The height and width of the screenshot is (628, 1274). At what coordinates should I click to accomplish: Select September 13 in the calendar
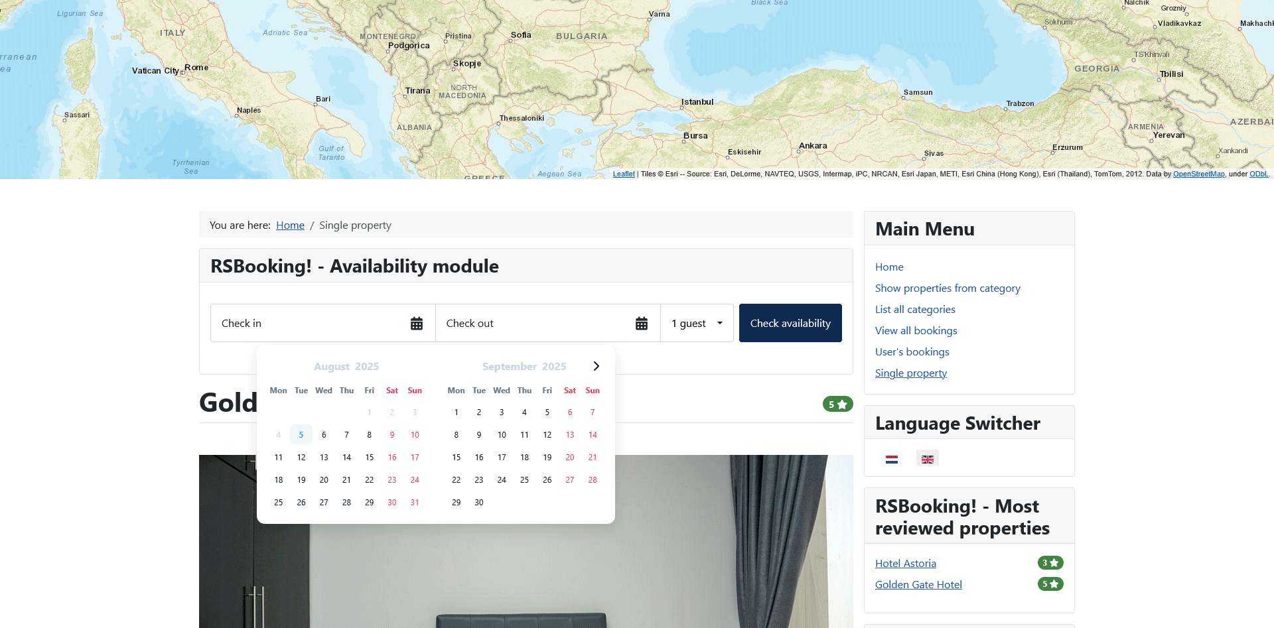pos(569,434)
